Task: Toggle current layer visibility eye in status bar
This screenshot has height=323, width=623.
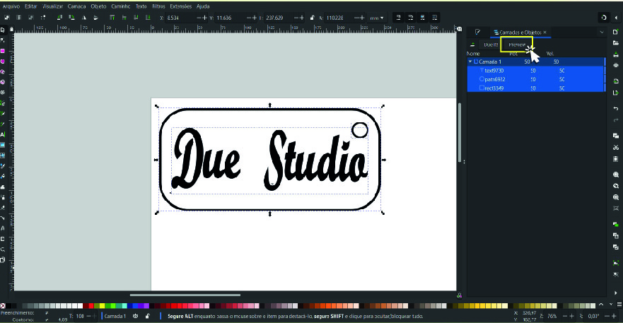Action: (135, 316)
